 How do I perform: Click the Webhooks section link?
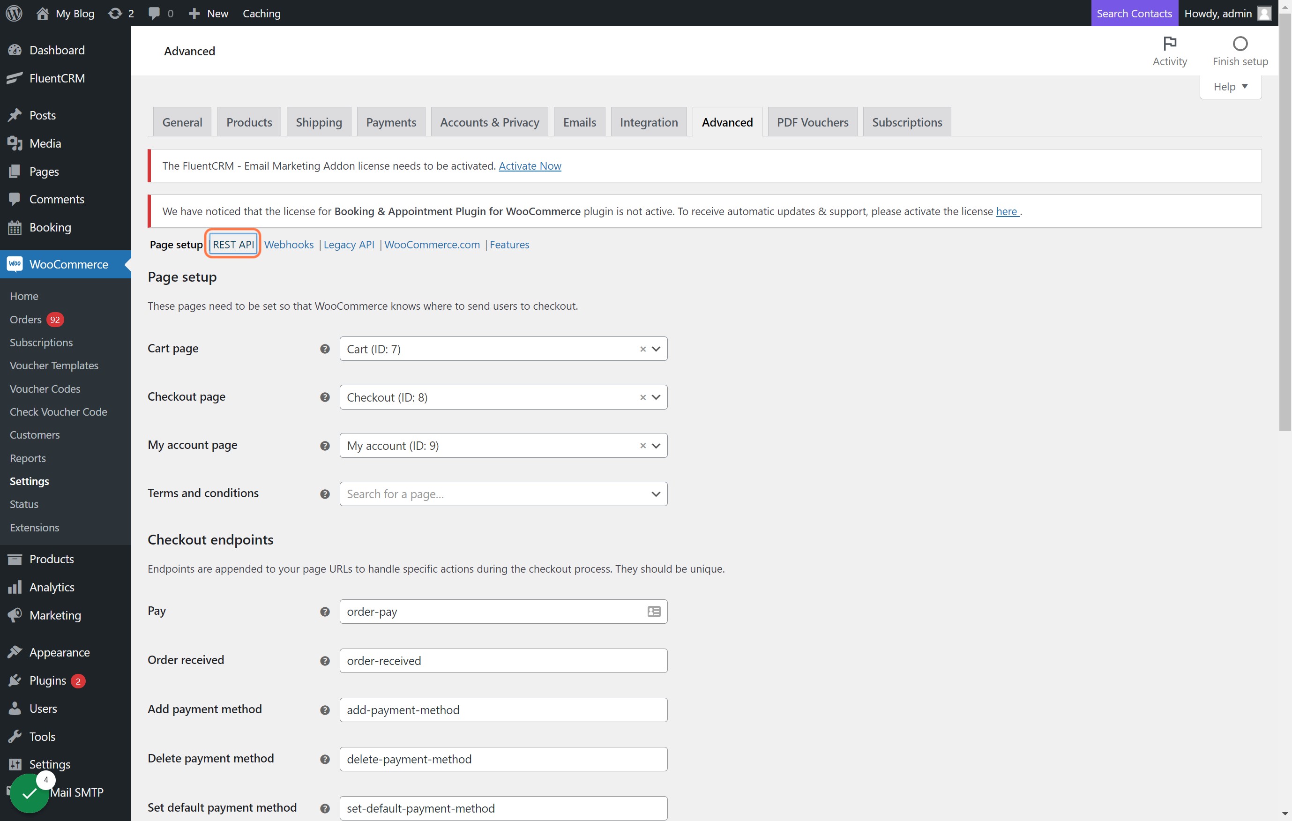289,244
